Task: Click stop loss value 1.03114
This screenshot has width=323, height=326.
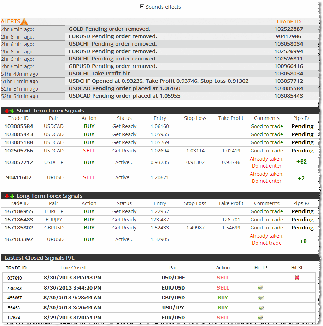Action: 195,151
